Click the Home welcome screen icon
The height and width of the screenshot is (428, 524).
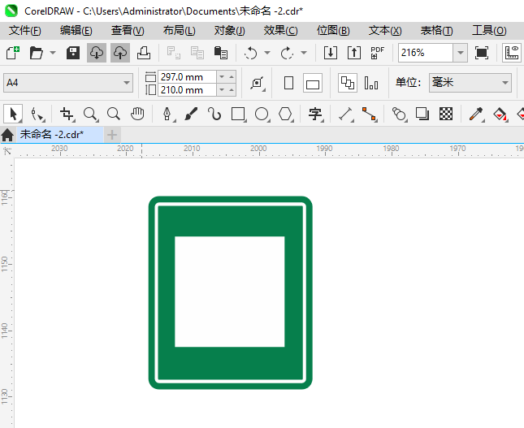[x=7, y=135]
